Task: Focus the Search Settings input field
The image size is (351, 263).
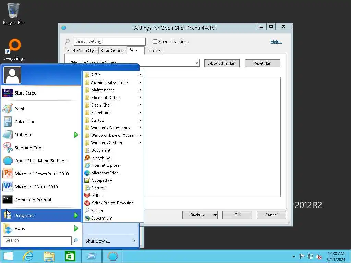Action: (109, 41)
